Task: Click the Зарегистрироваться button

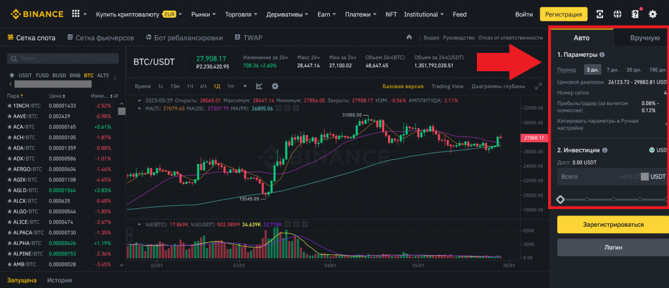Action: 613,224
